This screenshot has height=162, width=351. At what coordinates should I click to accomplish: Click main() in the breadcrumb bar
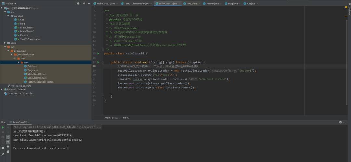point(126,117)
